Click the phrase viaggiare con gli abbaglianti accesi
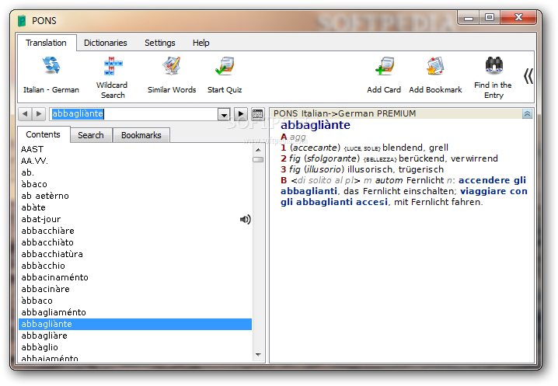The image size is (558, 386). (x=404, y=196)
